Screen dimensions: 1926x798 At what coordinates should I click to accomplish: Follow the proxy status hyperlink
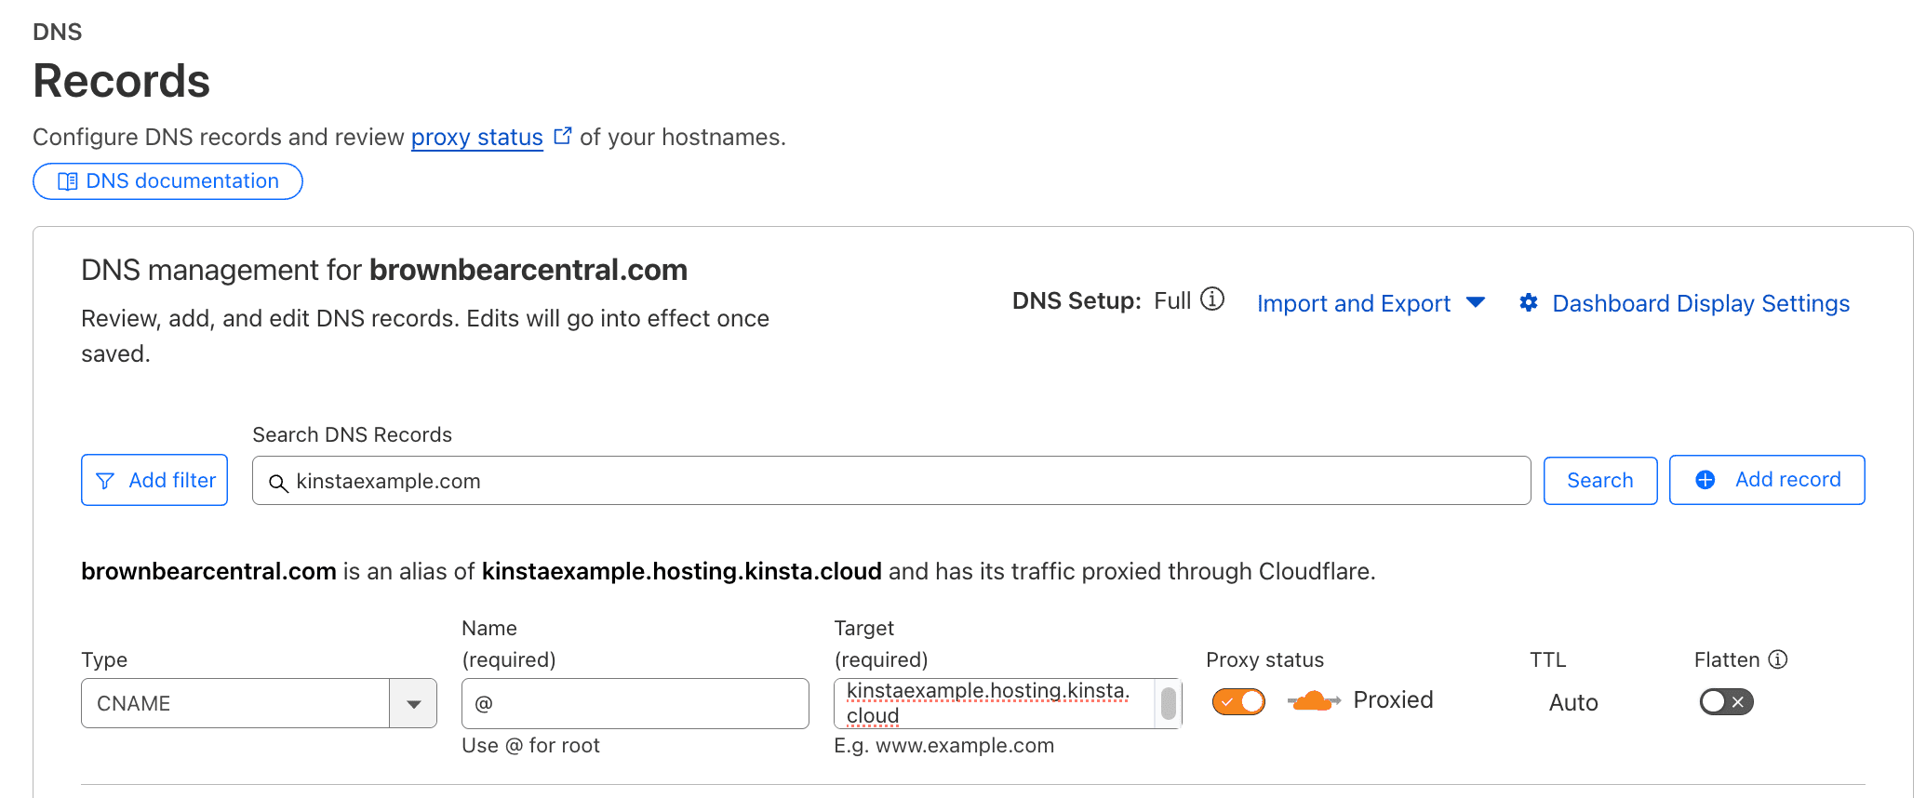pyautogui.click(x=476, y=137)
